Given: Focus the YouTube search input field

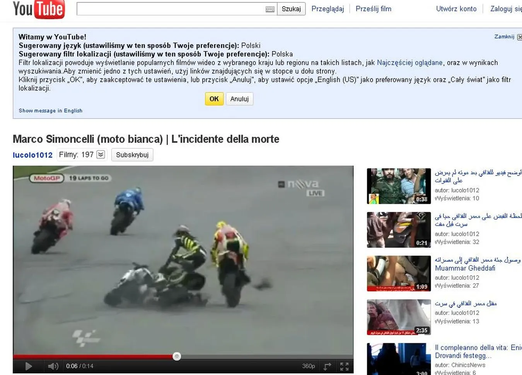Looking at the screenshot, I should pos(170,9).
